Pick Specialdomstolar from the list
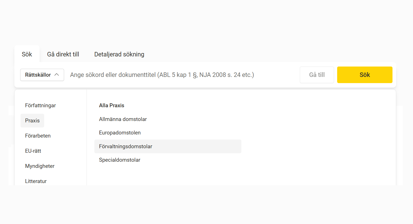413x224 pixels. tap(119, 160)
